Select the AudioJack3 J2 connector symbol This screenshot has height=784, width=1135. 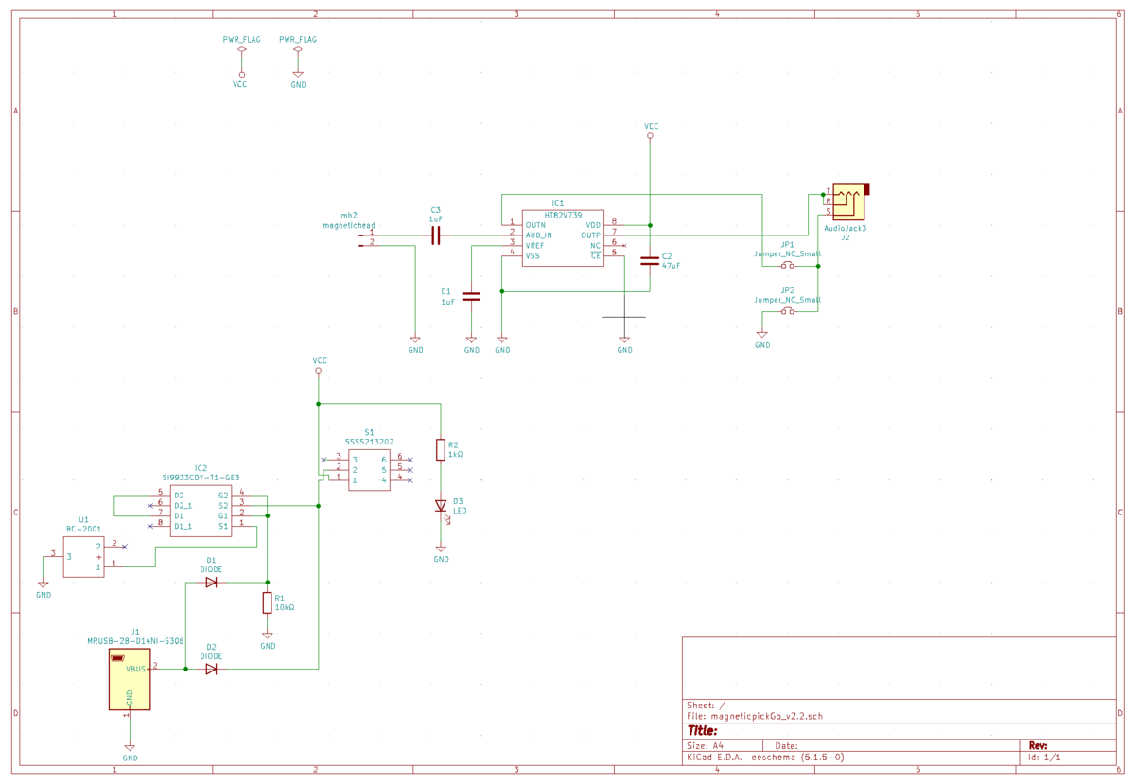(x=848, y=202)
